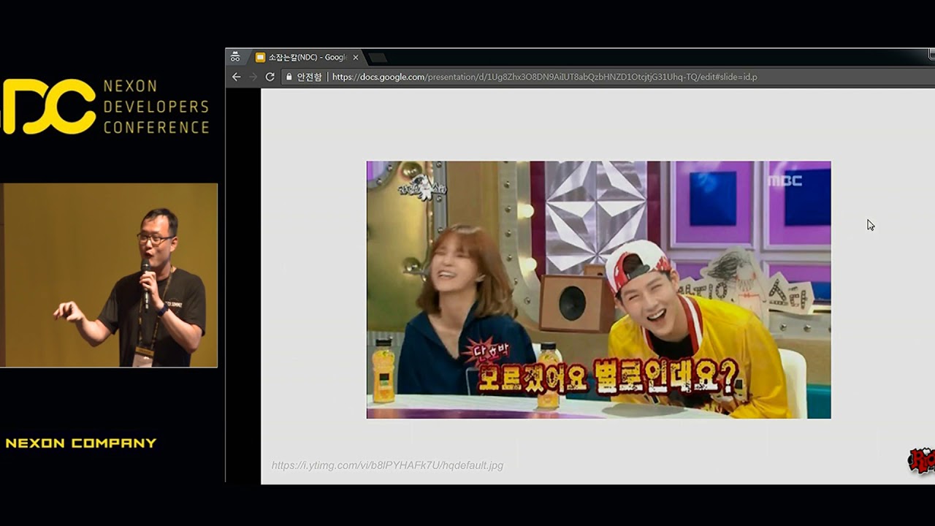Screen dimensions: 935x526
Task: Open a new browser tab
Action: (x=377, y=58)
